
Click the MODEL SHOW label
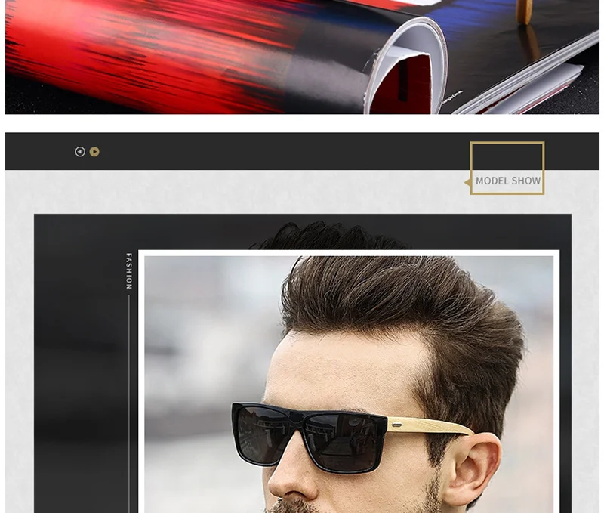(508, 181)
